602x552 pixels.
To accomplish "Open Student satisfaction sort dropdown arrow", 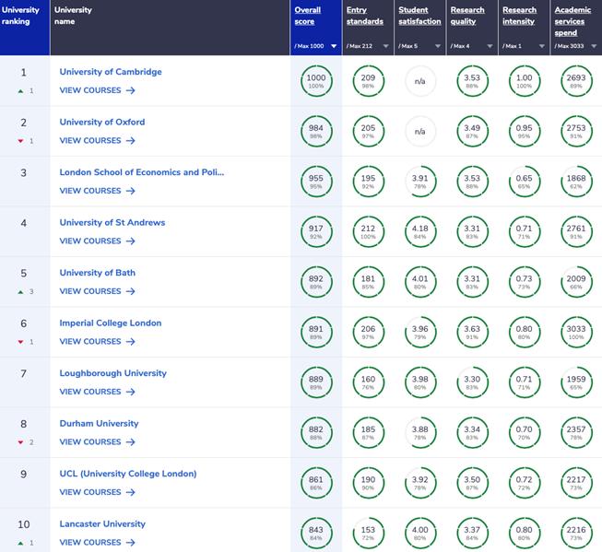I will click(x=438, y=45).
